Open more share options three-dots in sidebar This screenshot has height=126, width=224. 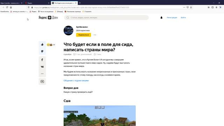coord(42,74)
